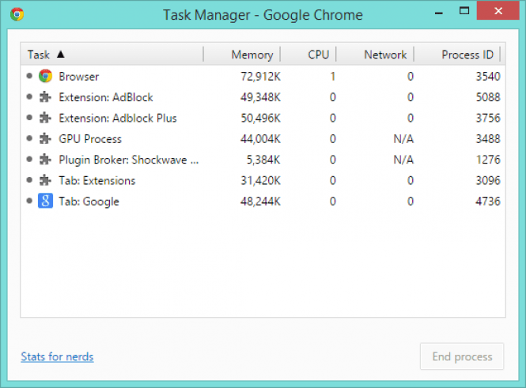Image resolution: width=526 pixels, height=388 pixels.
Task: Click the Chrome icon in the Browser row
Action: coord(45,76)
